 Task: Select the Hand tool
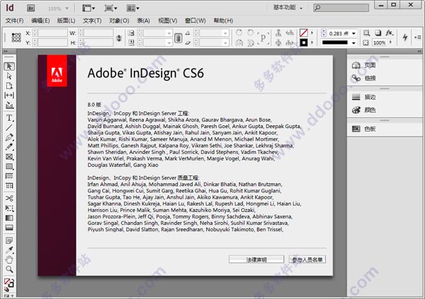pyautogui.click(x=9, y=259)
